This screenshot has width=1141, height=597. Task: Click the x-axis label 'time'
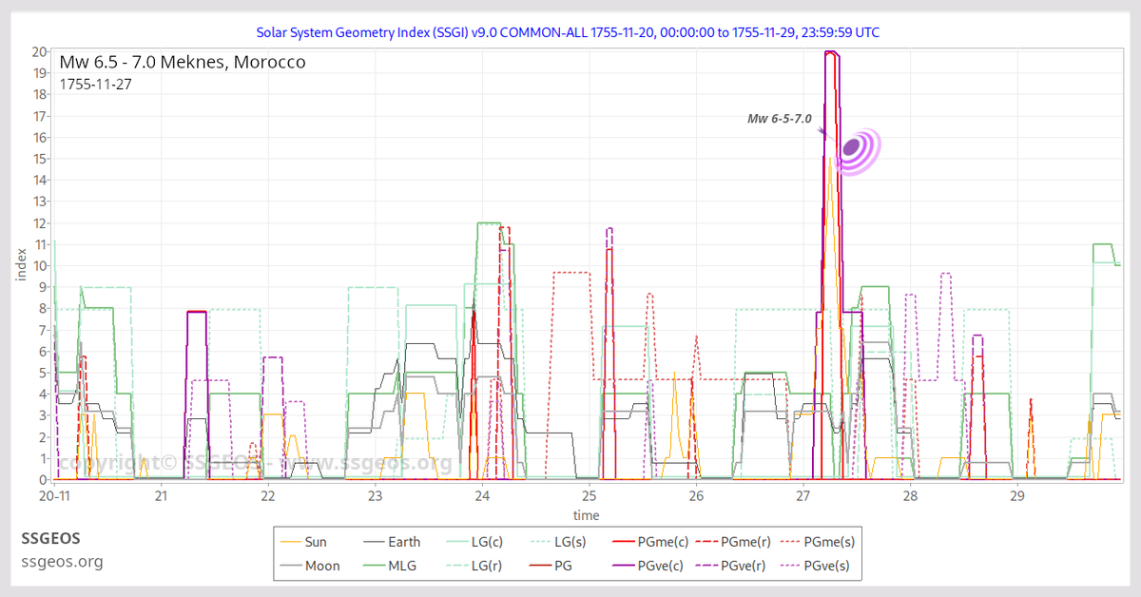(586, 515)
